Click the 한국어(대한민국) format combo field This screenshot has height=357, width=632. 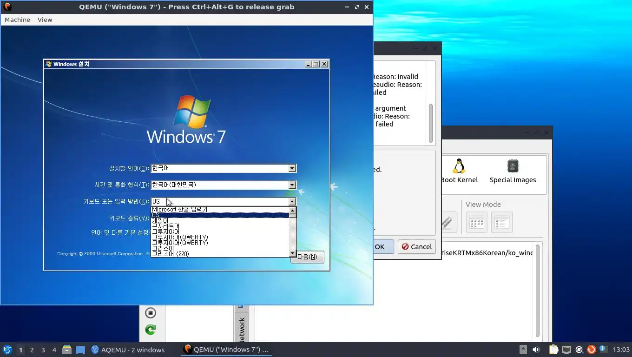pos(224,185)
